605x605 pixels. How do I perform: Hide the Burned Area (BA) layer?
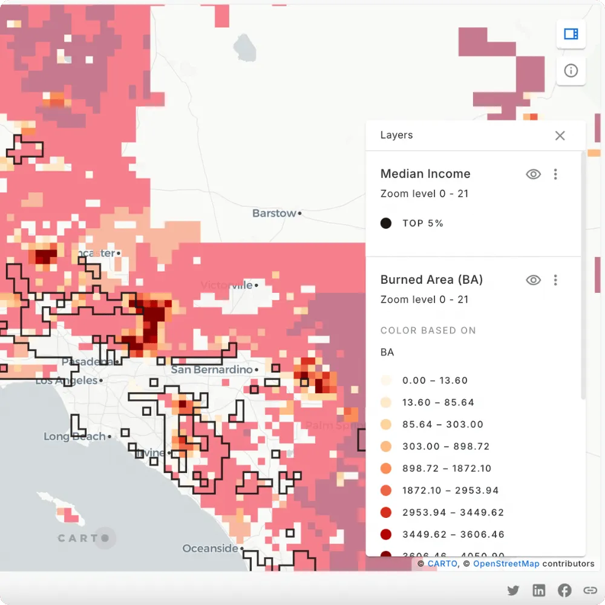533,280
